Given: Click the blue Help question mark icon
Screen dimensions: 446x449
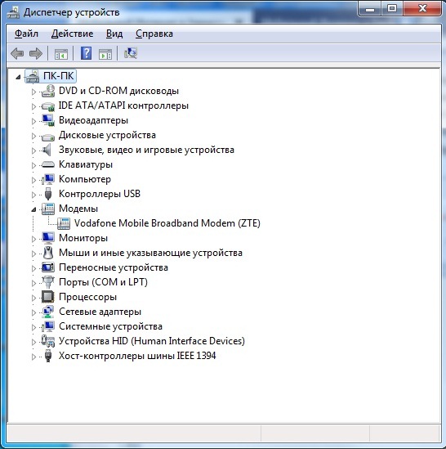Looking at the screenshot, I should (86, 53).
